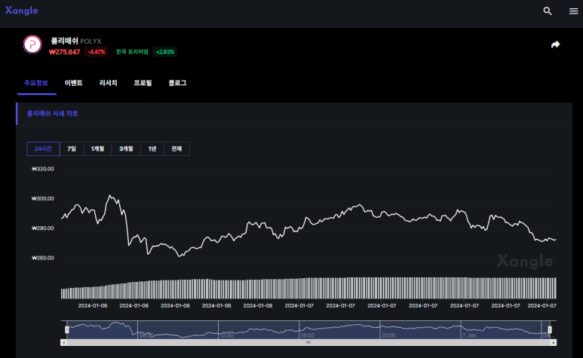Select the 1개월 chart range

(x=97, y=148)
